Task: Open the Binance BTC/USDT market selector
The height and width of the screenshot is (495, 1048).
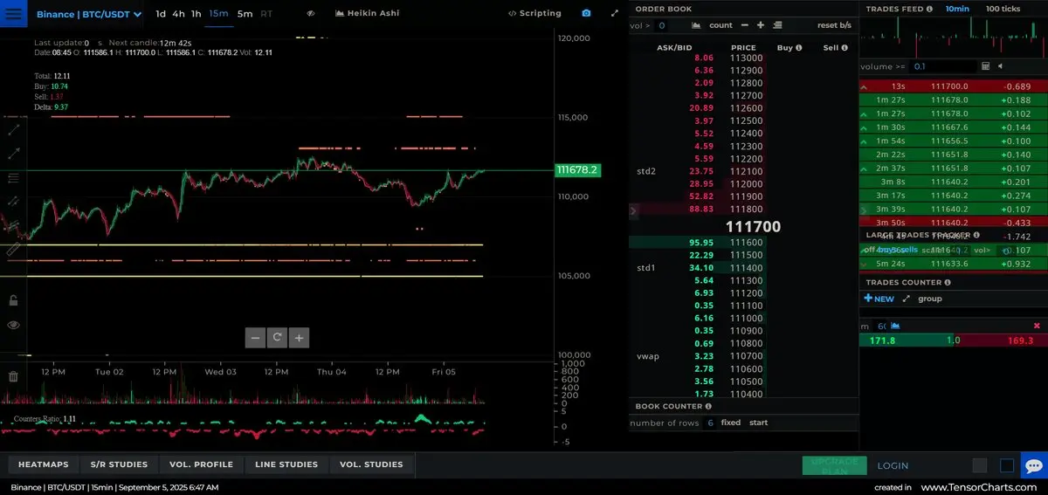Action: (89, 14)
